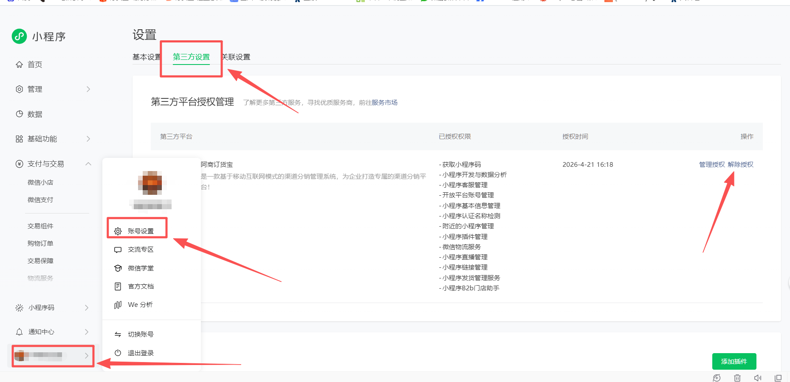This screenshot has width=790, height=382.
Task: Click the 官方文档 document icon
Action: 118,286
